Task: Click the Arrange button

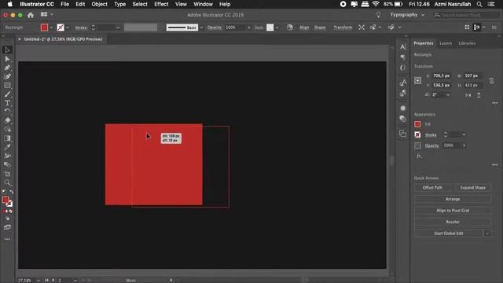Action: tap(453, 199)
